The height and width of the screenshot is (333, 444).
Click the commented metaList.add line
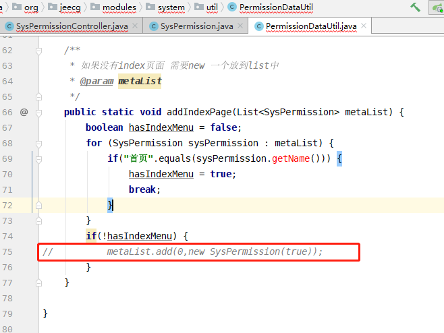point(215,251)
